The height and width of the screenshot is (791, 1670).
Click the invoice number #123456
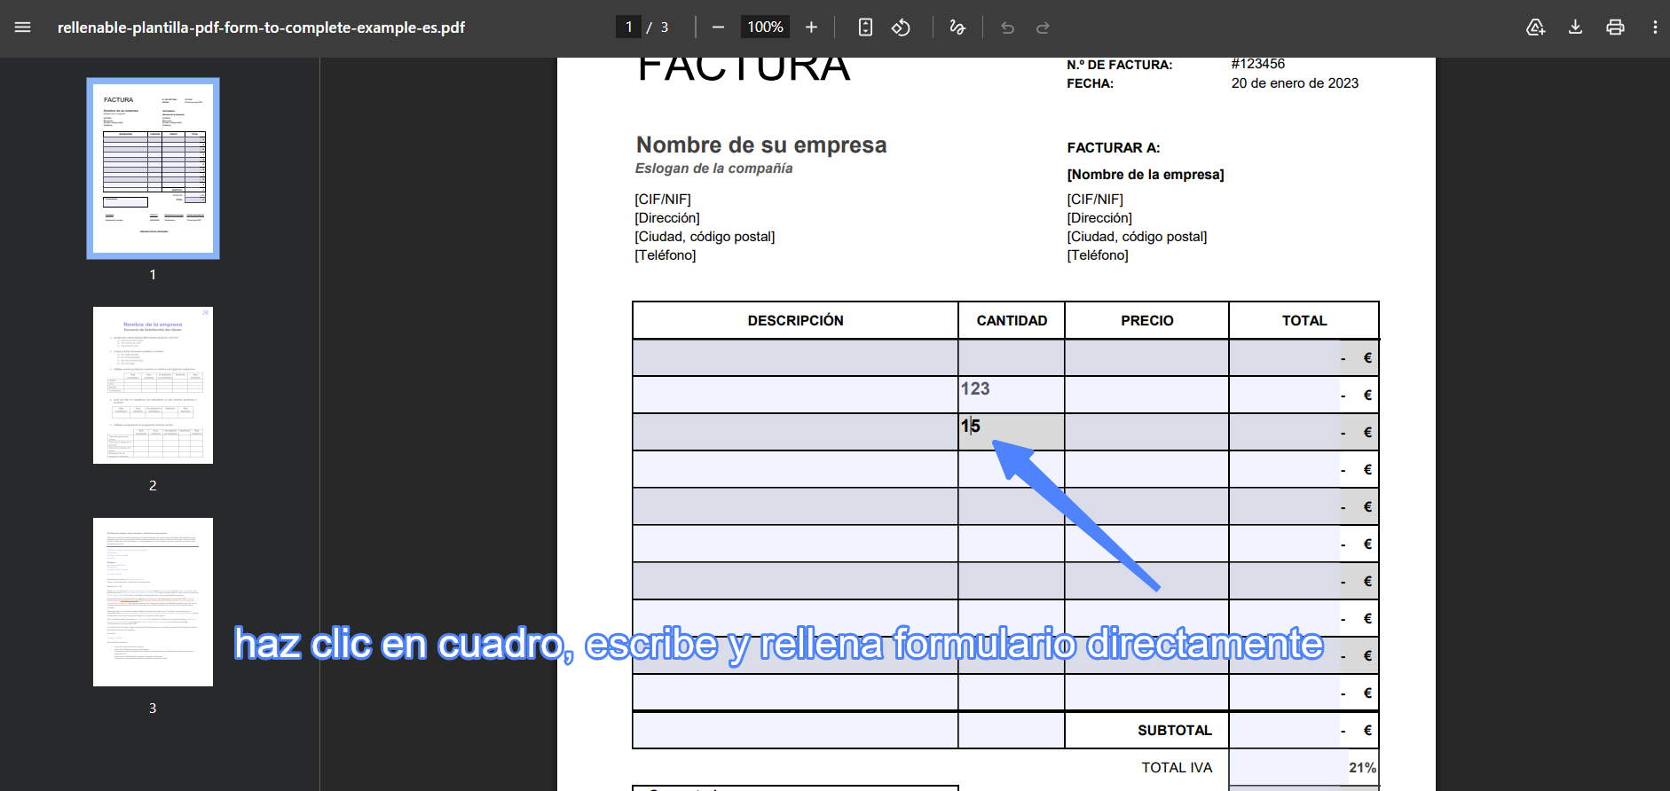point(1258,64)
